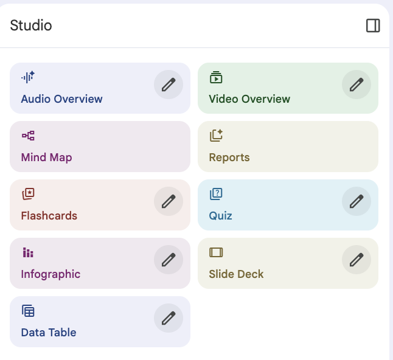Click the Studio panel heading

[x=31, y=26]
